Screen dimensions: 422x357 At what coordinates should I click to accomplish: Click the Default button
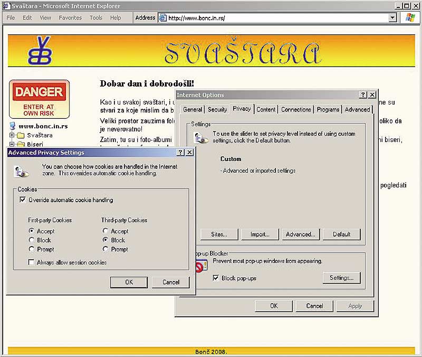coord(341,234)
